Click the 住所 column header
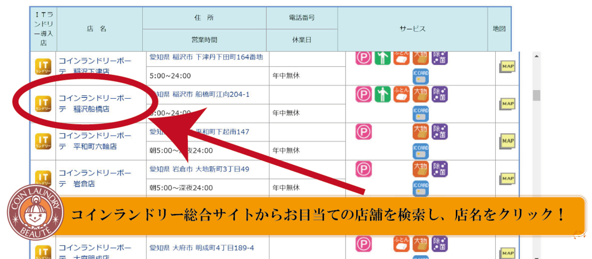592x259 pixels. [x=204, y=18]
